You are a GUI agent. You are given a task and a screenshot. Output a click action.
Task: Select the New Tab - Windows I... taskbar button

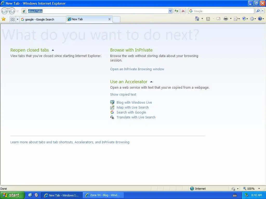click(62, 195)
